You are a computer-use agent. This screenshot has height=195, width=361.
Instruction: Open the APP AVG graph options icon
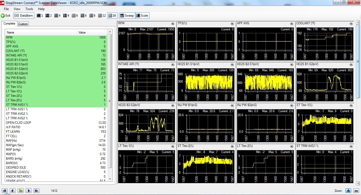[292, 24]
